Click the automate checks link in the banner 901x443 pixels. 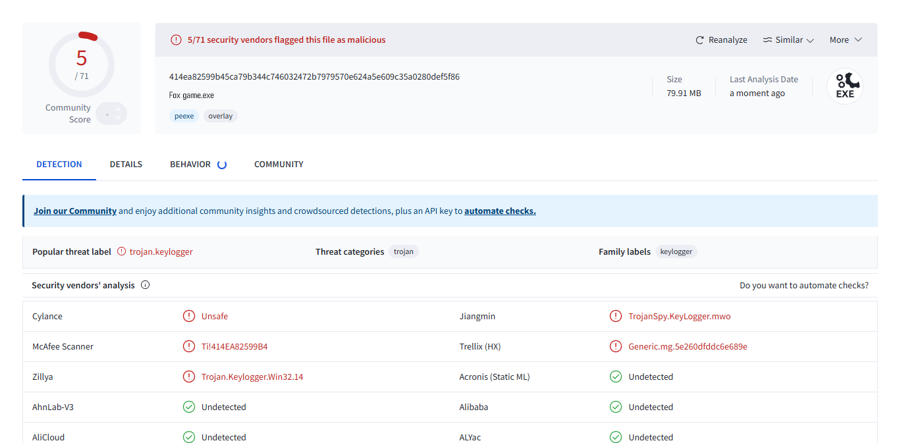pos(500,211)
